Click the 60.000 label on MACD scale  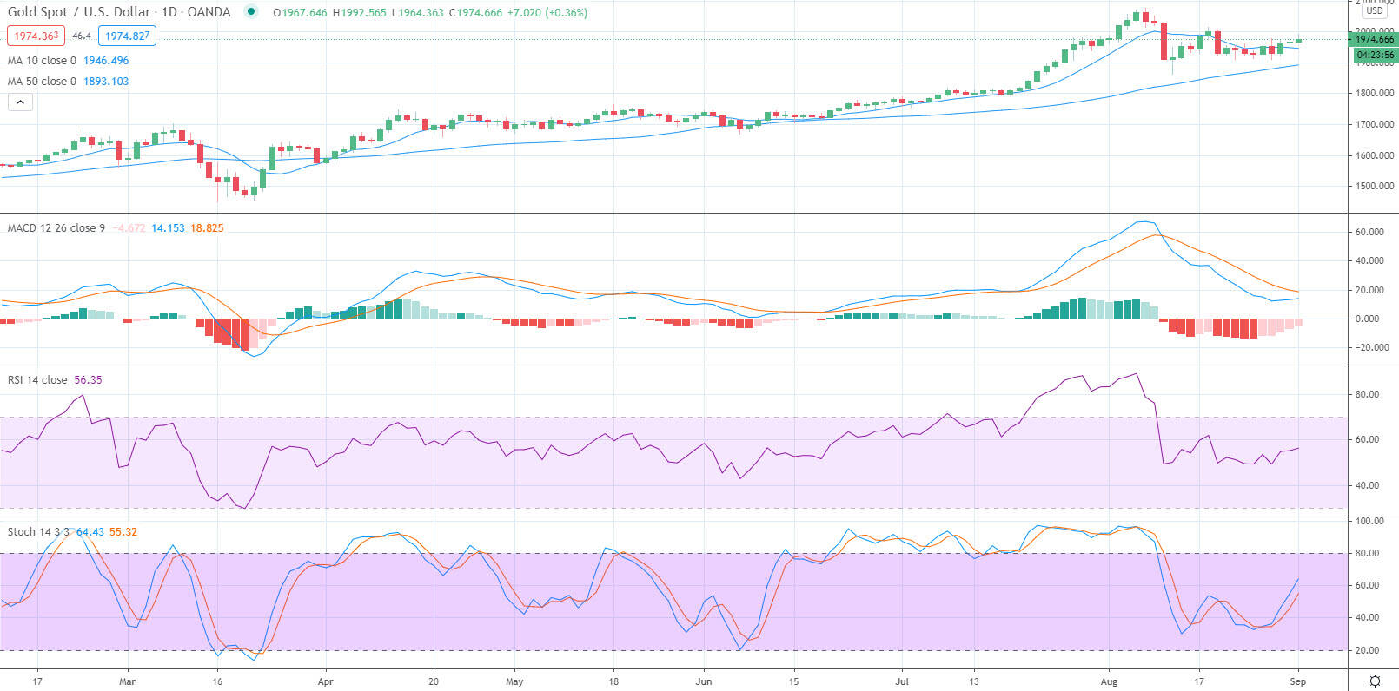click(x=1369, y=233)
